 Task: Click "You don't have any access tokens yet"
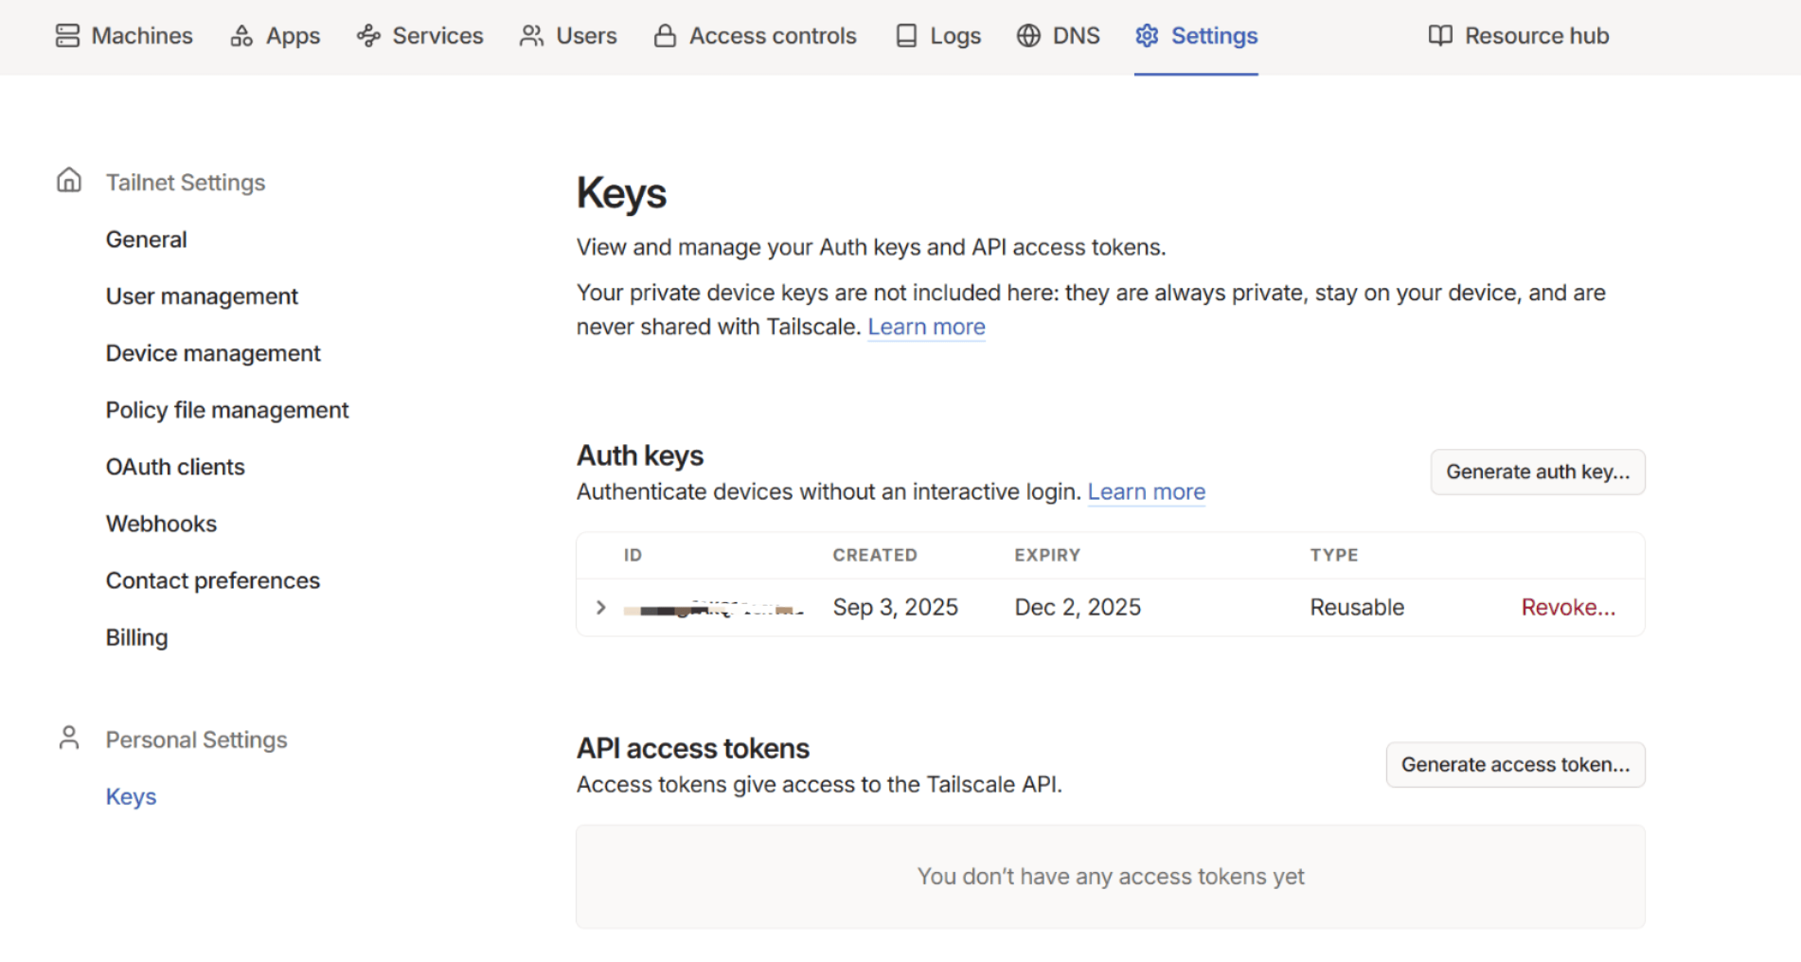tap(1110, 876)
